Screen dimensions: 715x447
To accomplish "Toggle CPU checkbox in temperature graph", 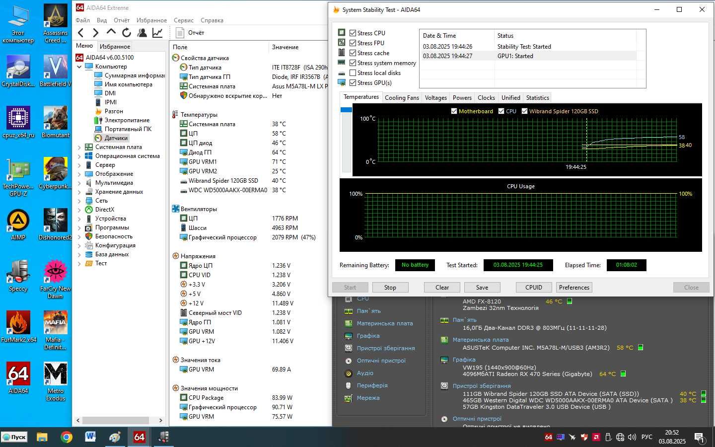I will coord(501,111).
